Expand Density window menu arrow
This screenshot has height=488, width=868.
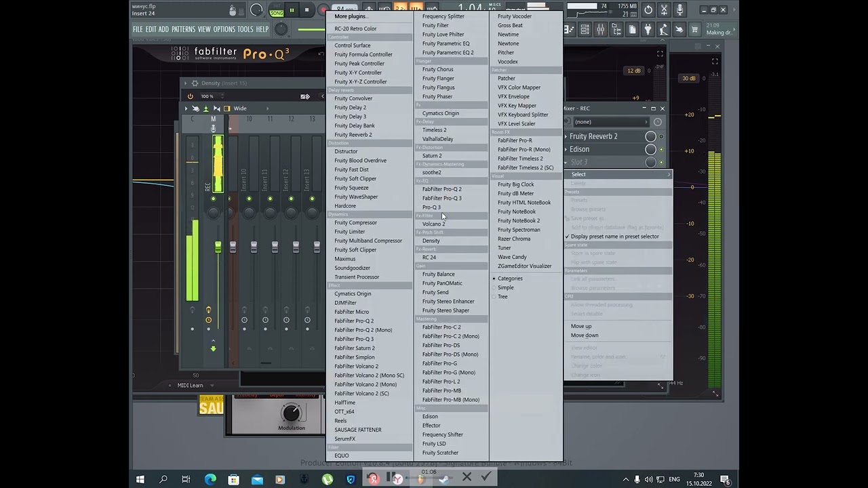point(186,83)
